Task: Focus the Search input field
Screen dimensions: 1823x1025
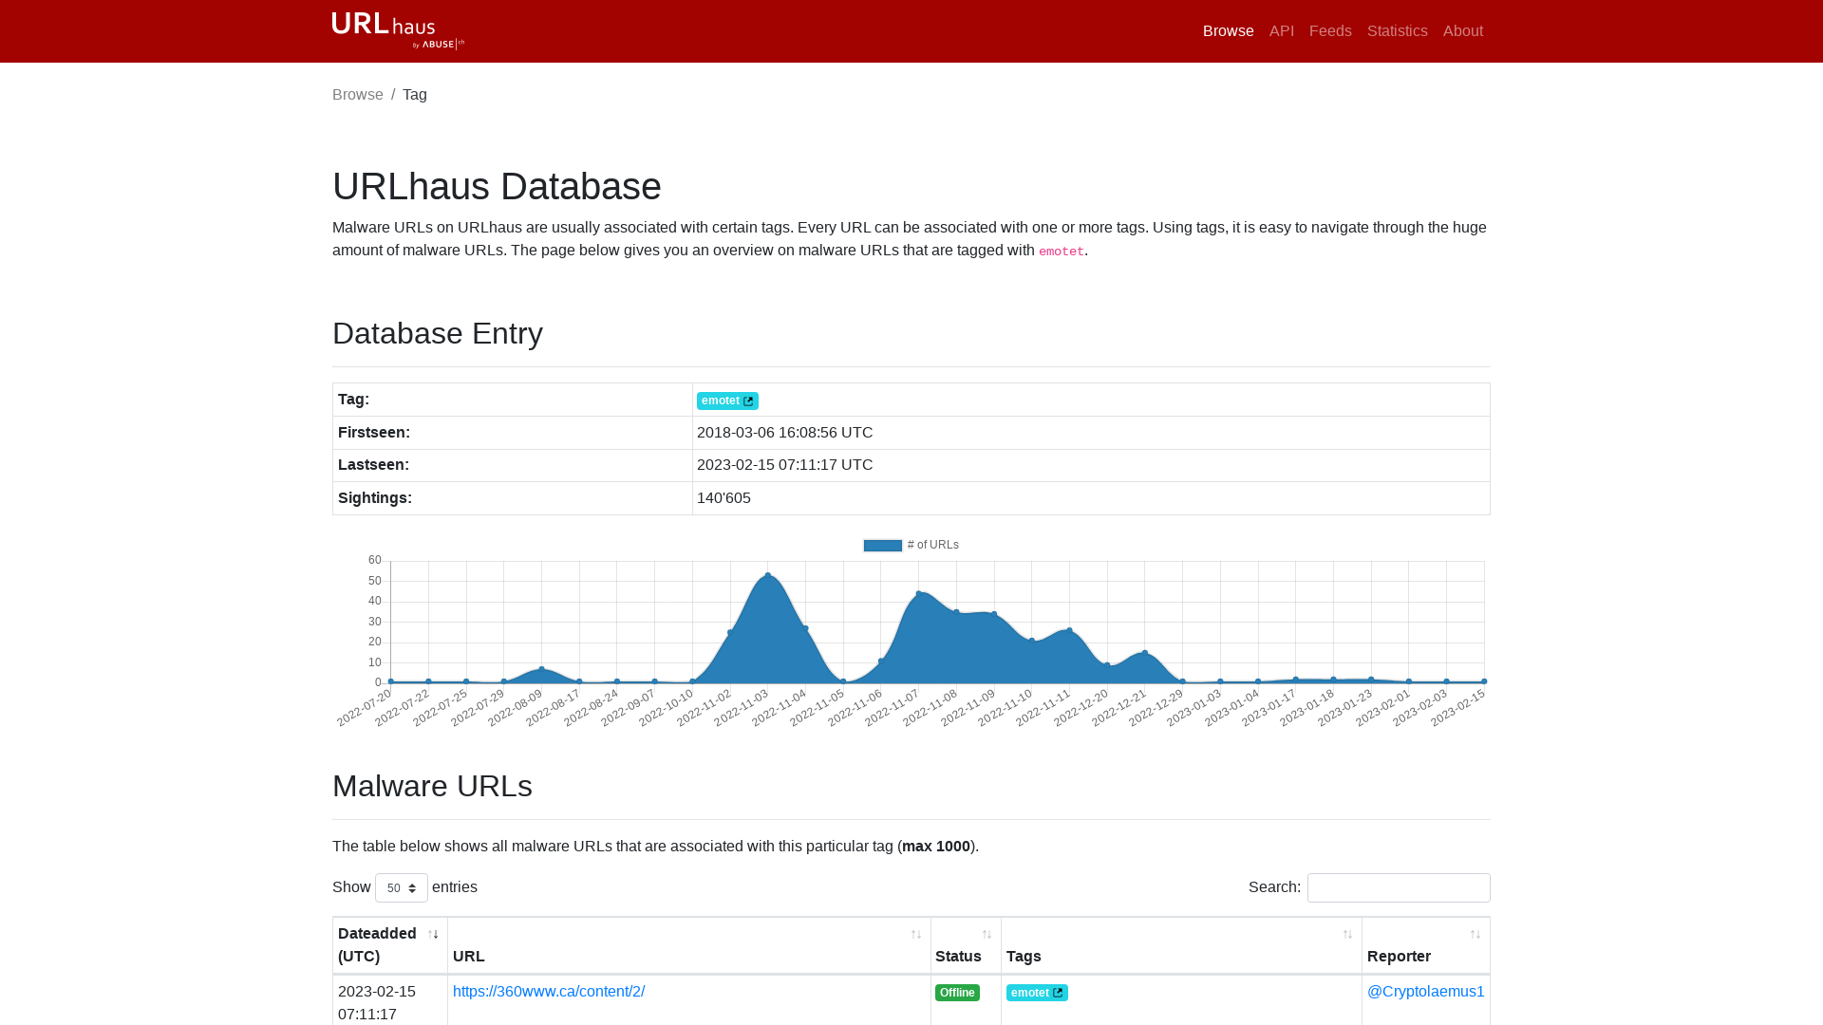Action: point(1399,887)
